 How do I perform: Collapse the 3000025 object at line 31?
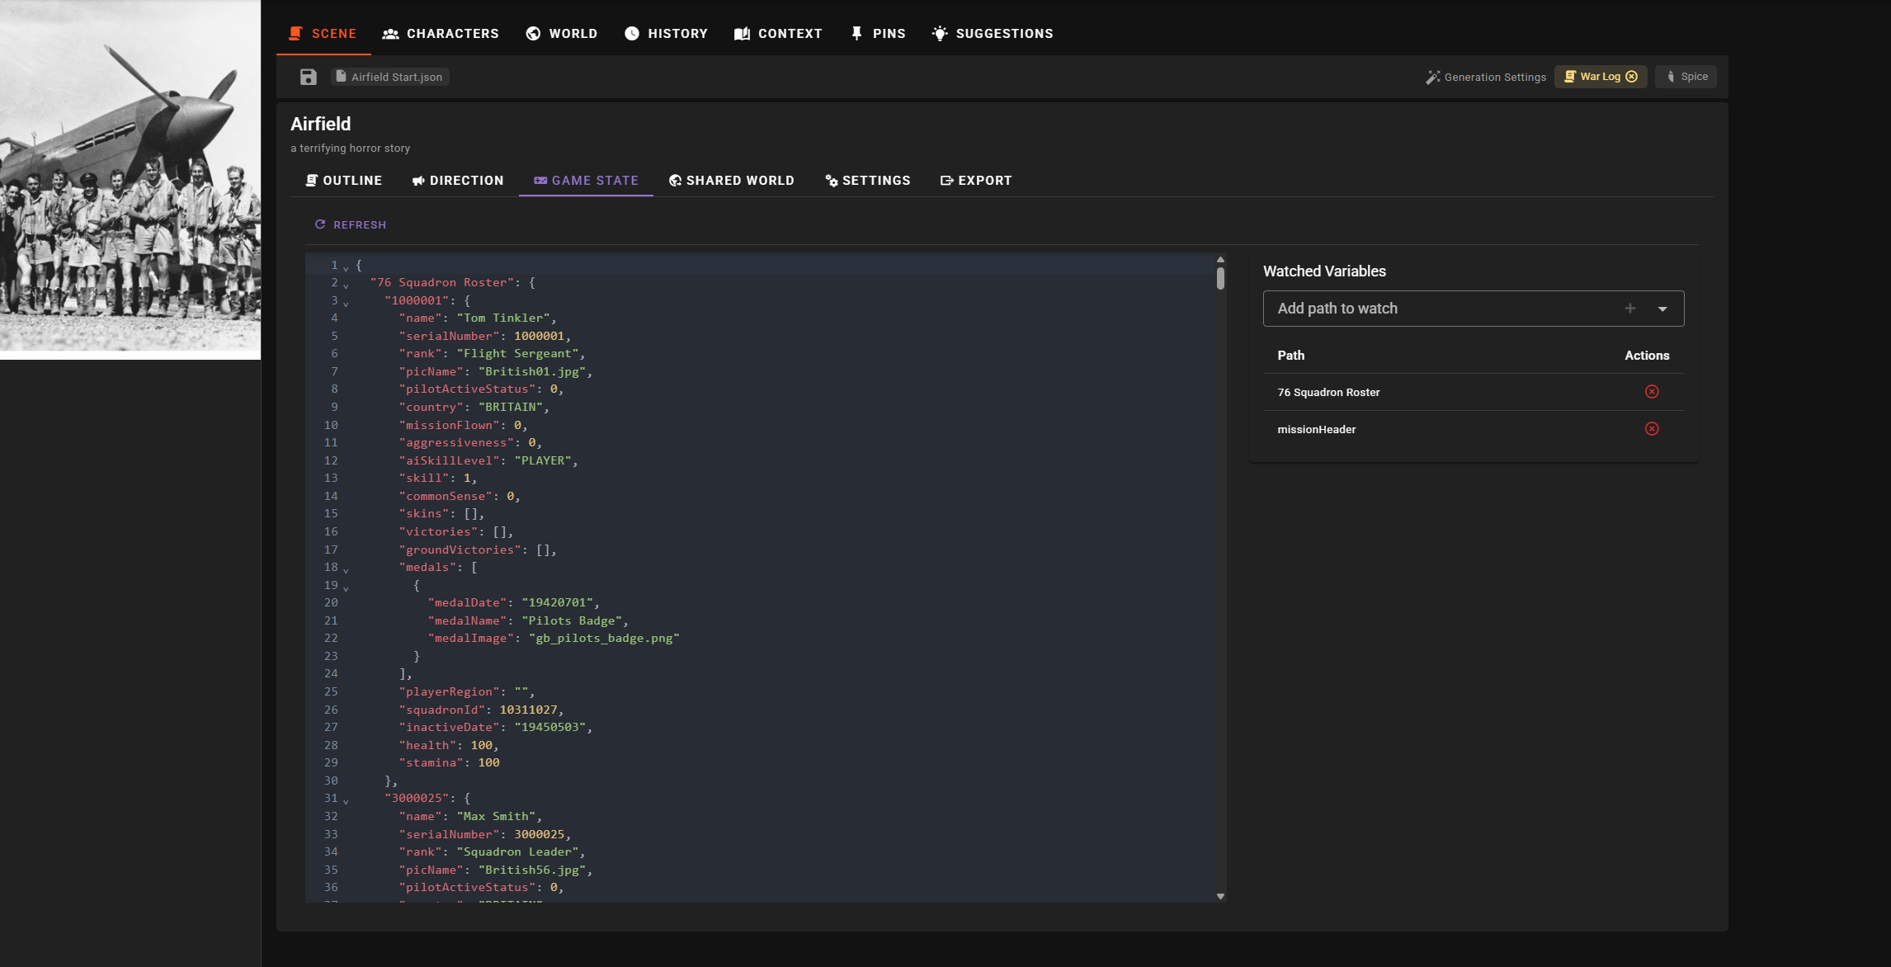pyautogui.click(x=346, y=800)
